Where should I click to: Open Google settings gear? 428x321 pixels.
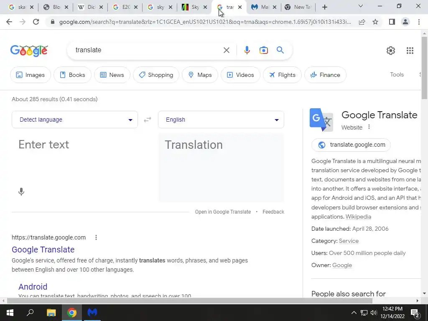[391, 51]
